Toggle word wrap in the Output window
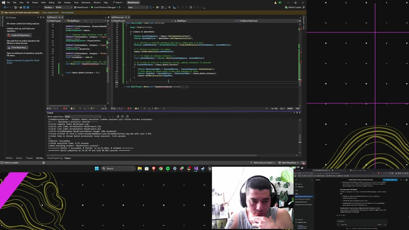The image size is (409, 230). click(122, 117)
